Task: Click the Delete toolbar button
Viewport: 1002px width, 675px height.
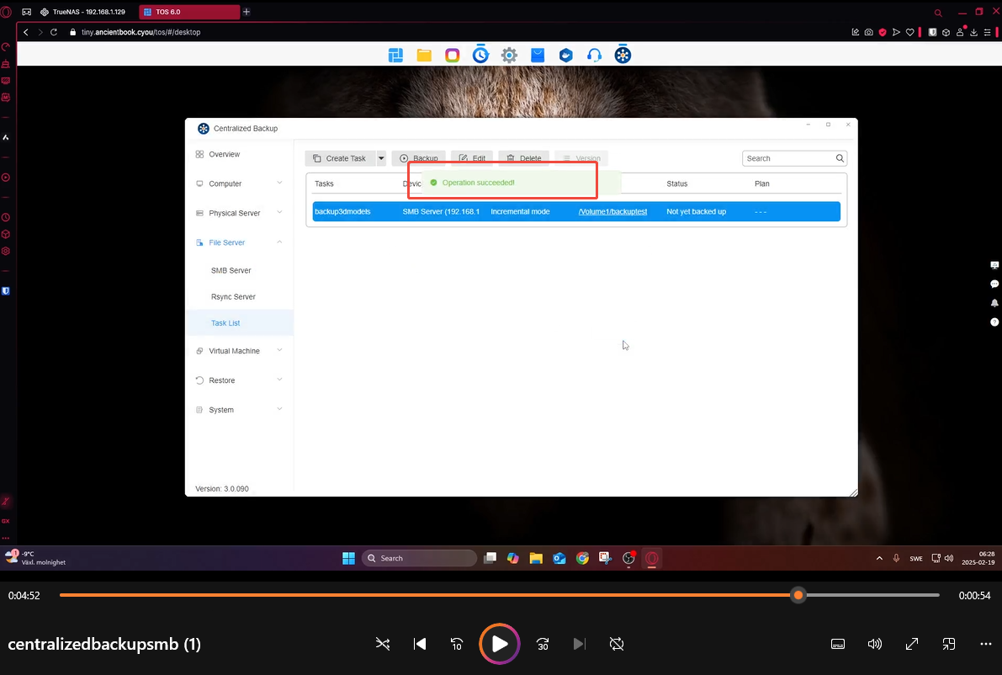Action: (x=524, y=158)
